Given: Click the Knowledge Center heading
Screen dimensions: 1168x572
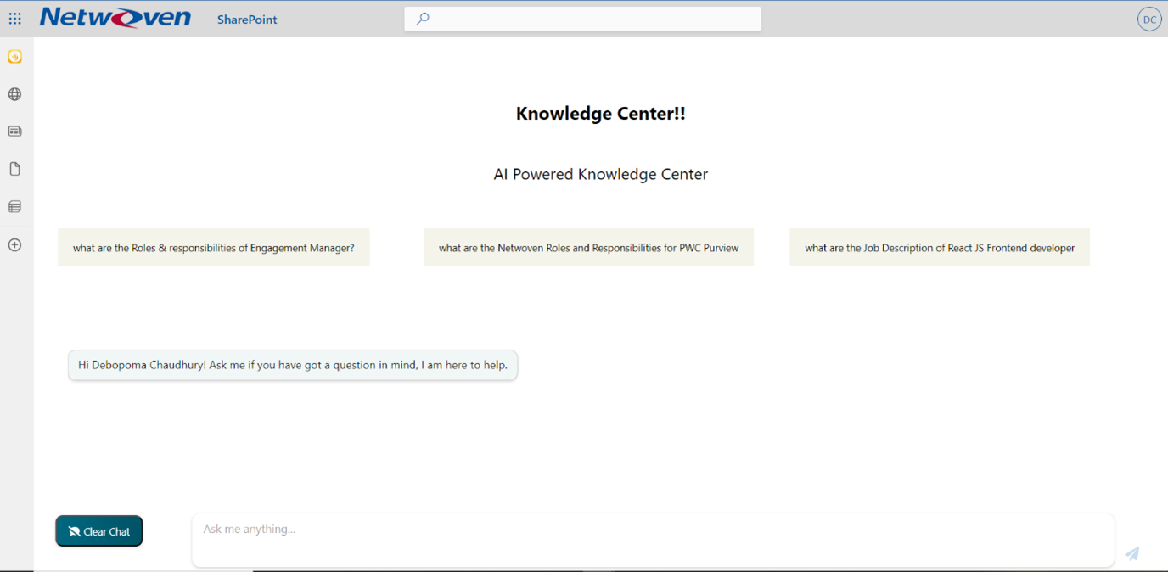Looking at the screenshot, I should (600, 112).
